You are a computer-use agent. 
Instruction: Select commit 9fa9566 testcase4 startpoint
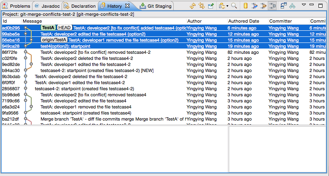[x=163, y=113]
